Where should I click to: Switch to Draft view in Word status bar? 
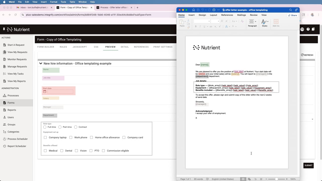(261, 179)
